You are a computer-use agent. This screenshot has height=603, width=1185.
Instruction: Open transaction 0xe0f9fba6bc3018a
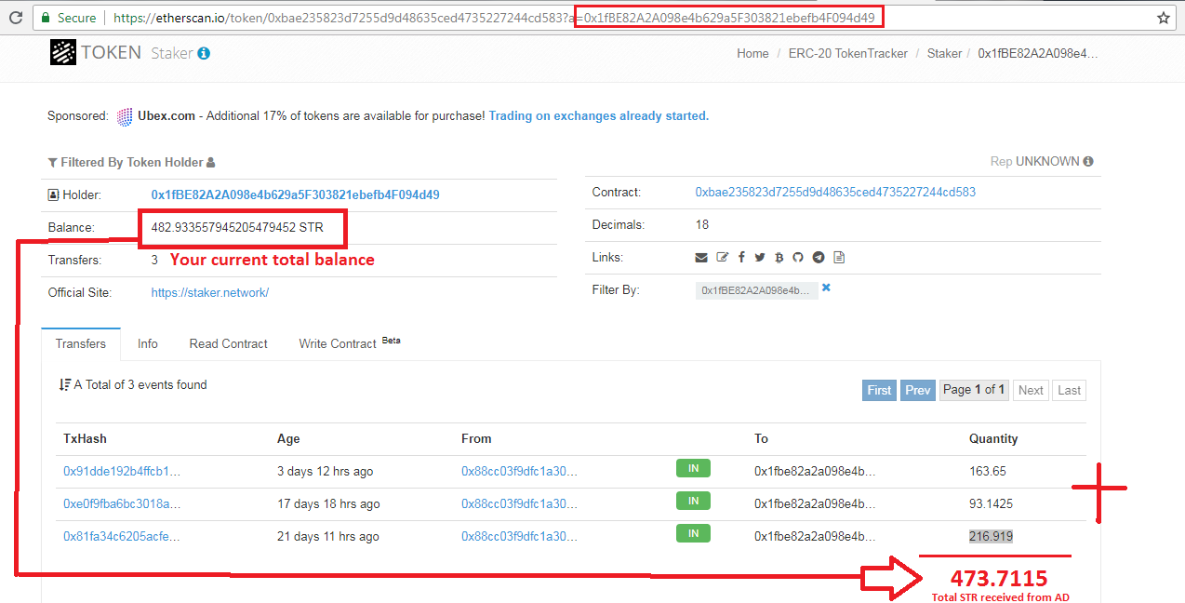point(122,503)
